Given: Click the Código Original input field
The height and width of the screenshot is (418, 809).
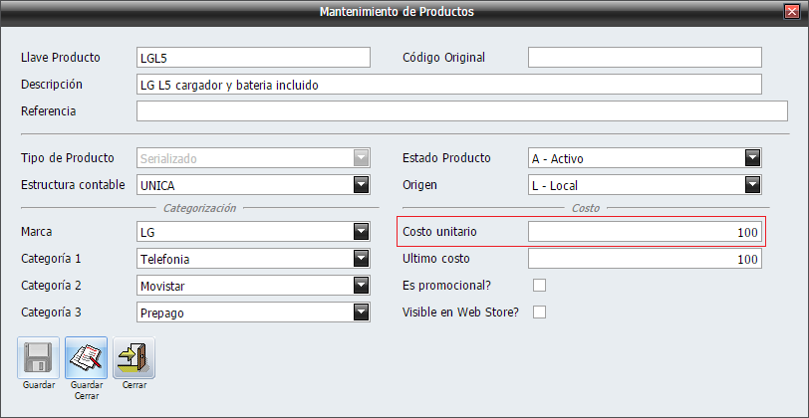Looking at the screenshot, I should click(645, 57).
